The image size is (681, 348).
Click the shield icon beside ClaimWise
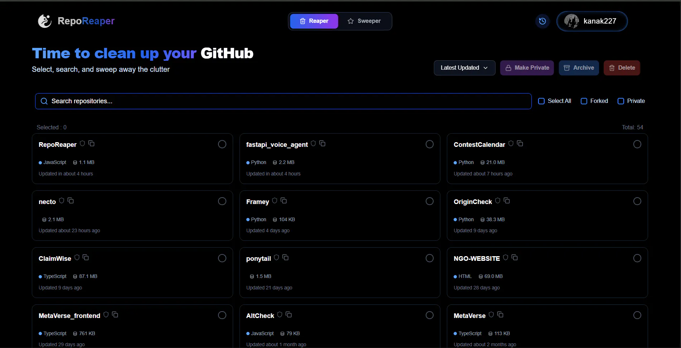coord(77,257)
